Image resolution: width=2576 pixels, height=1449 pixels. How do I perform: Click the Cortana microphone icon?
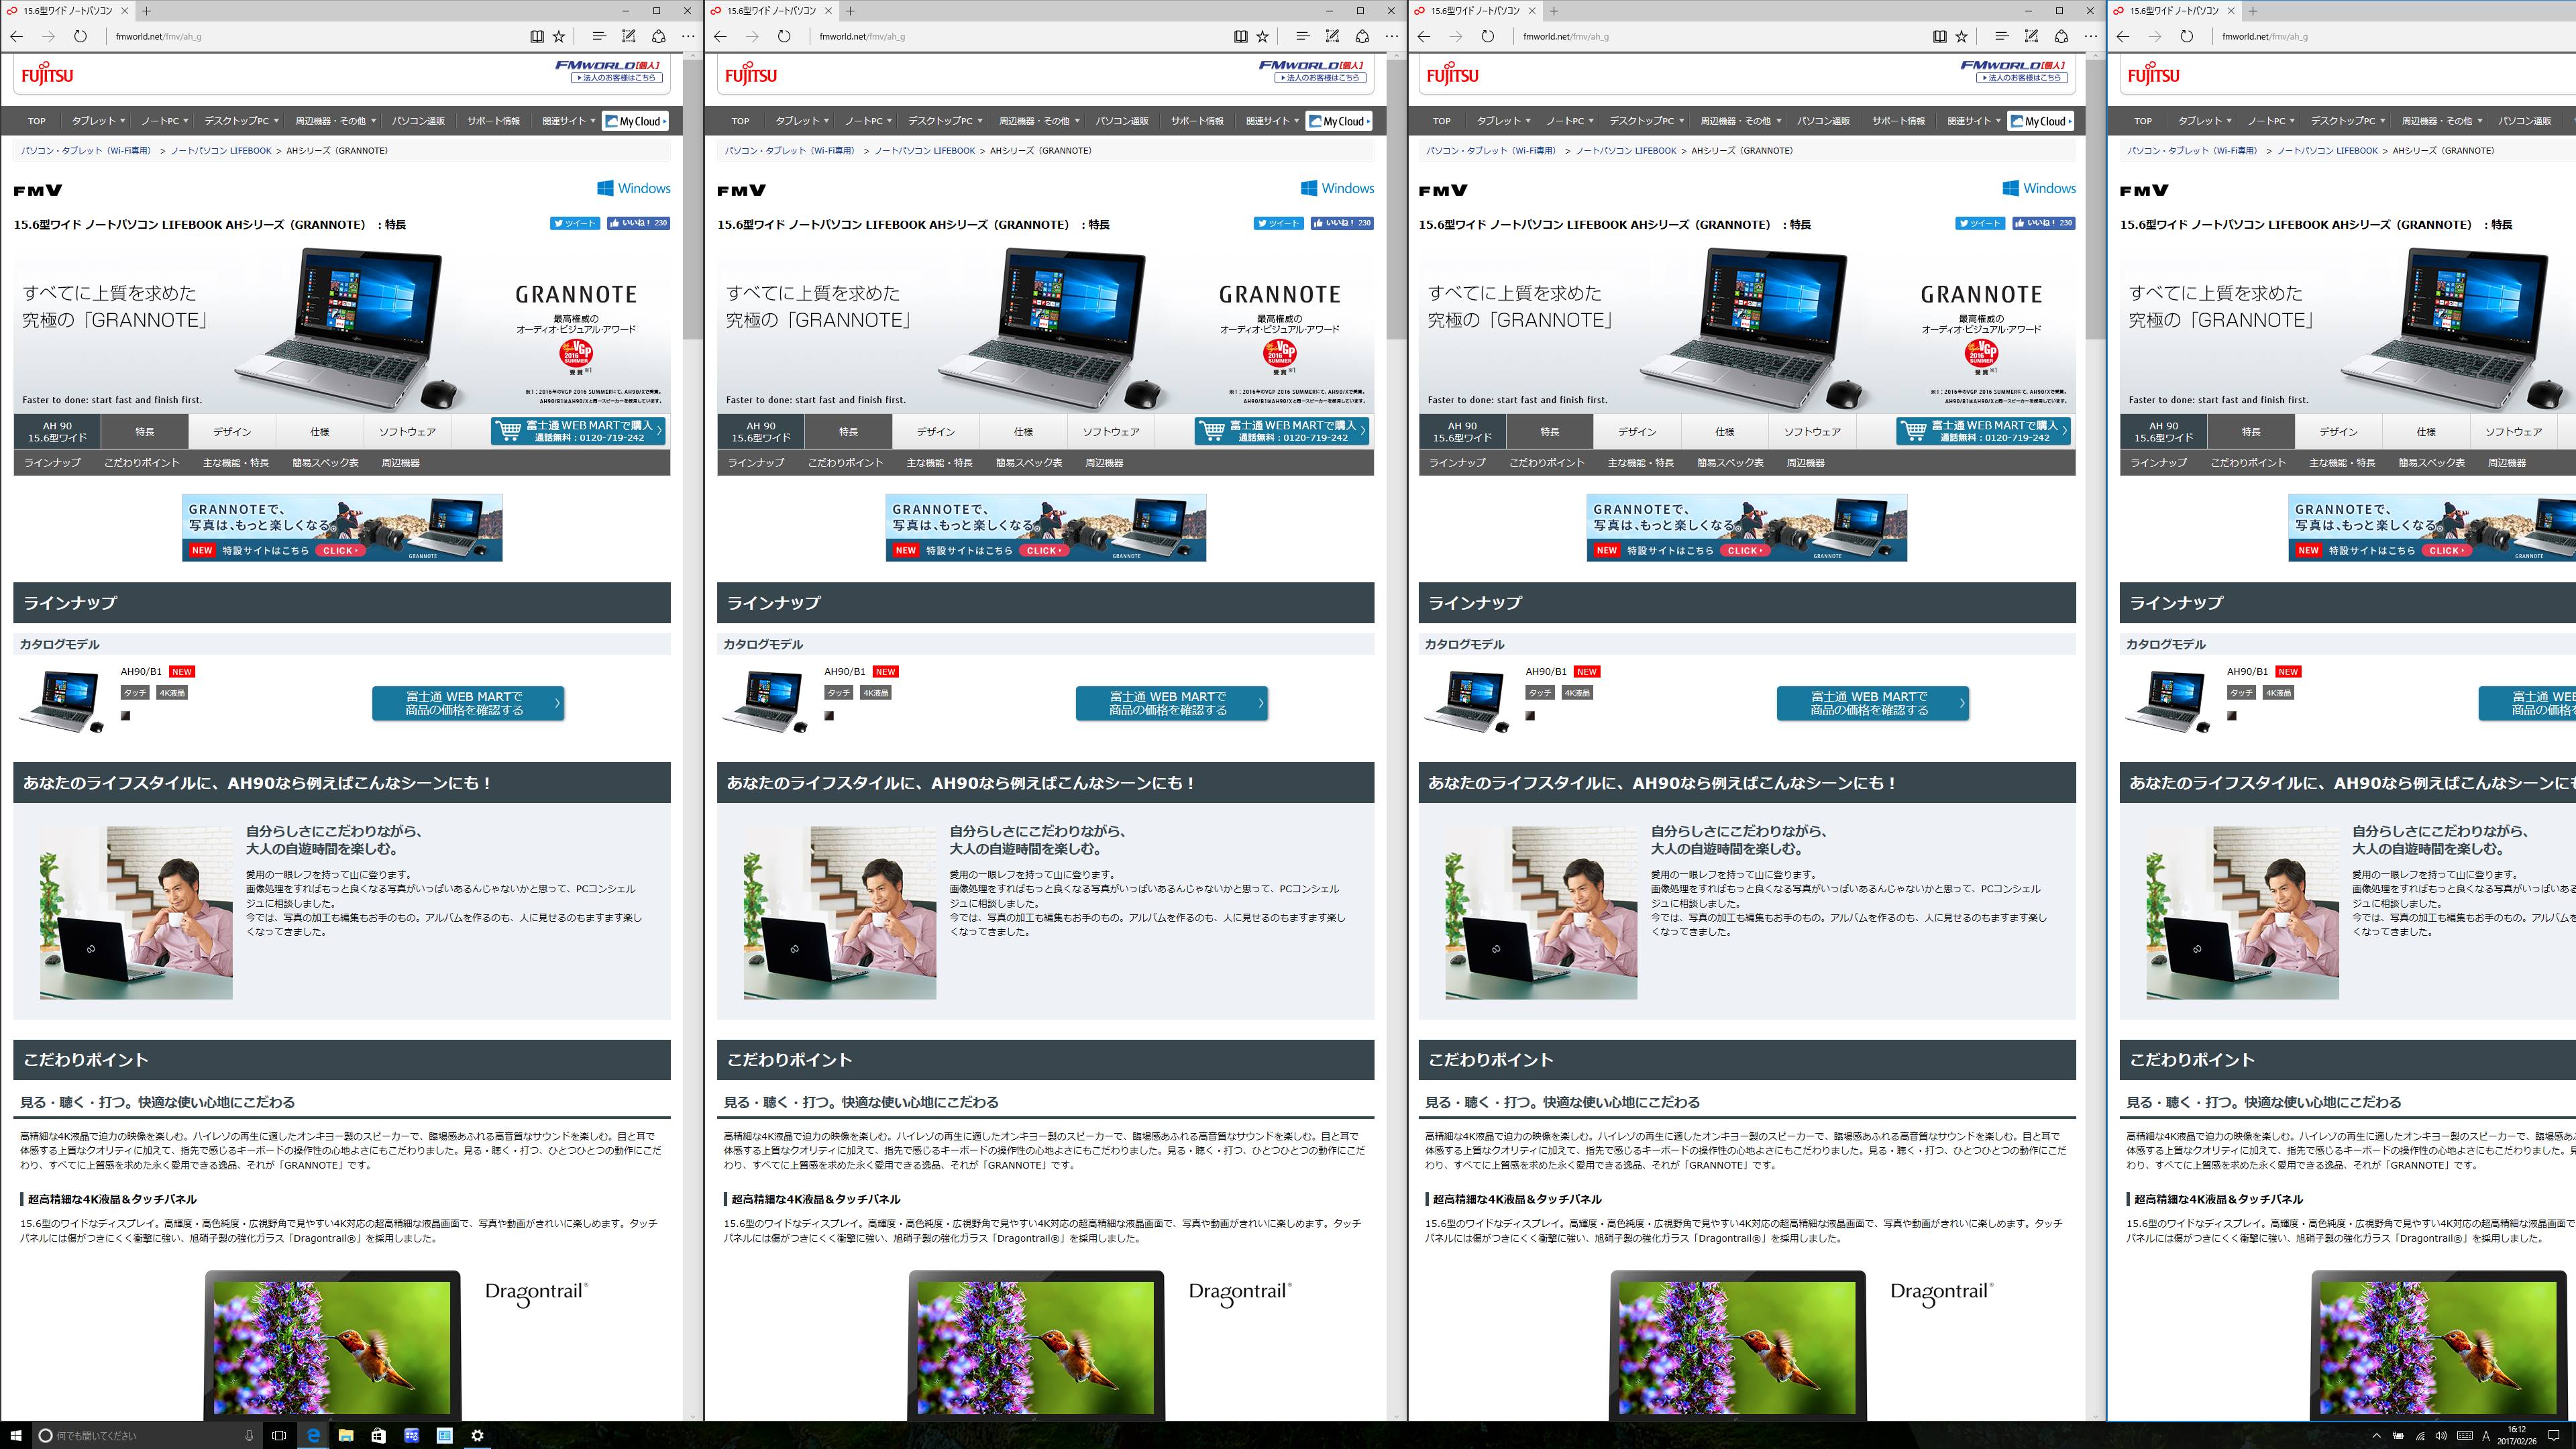click(x=249, y=1435)
